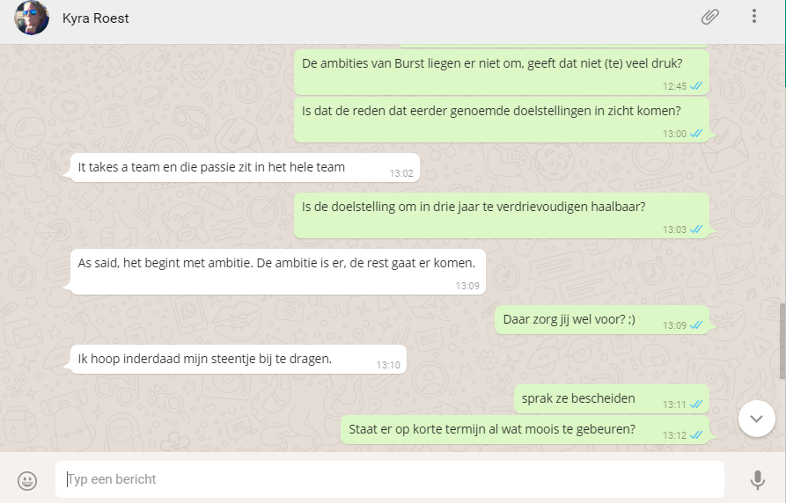Click the Kyra Roest contact name
Viewport: 786px width, 503px height.
pyautogui.click(x=96, y=18)
